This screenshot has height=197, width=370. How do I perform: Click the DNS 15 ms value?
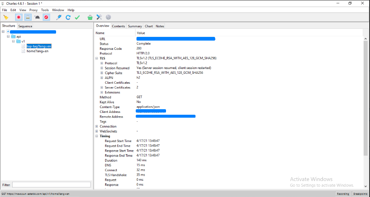coord(141,165)
